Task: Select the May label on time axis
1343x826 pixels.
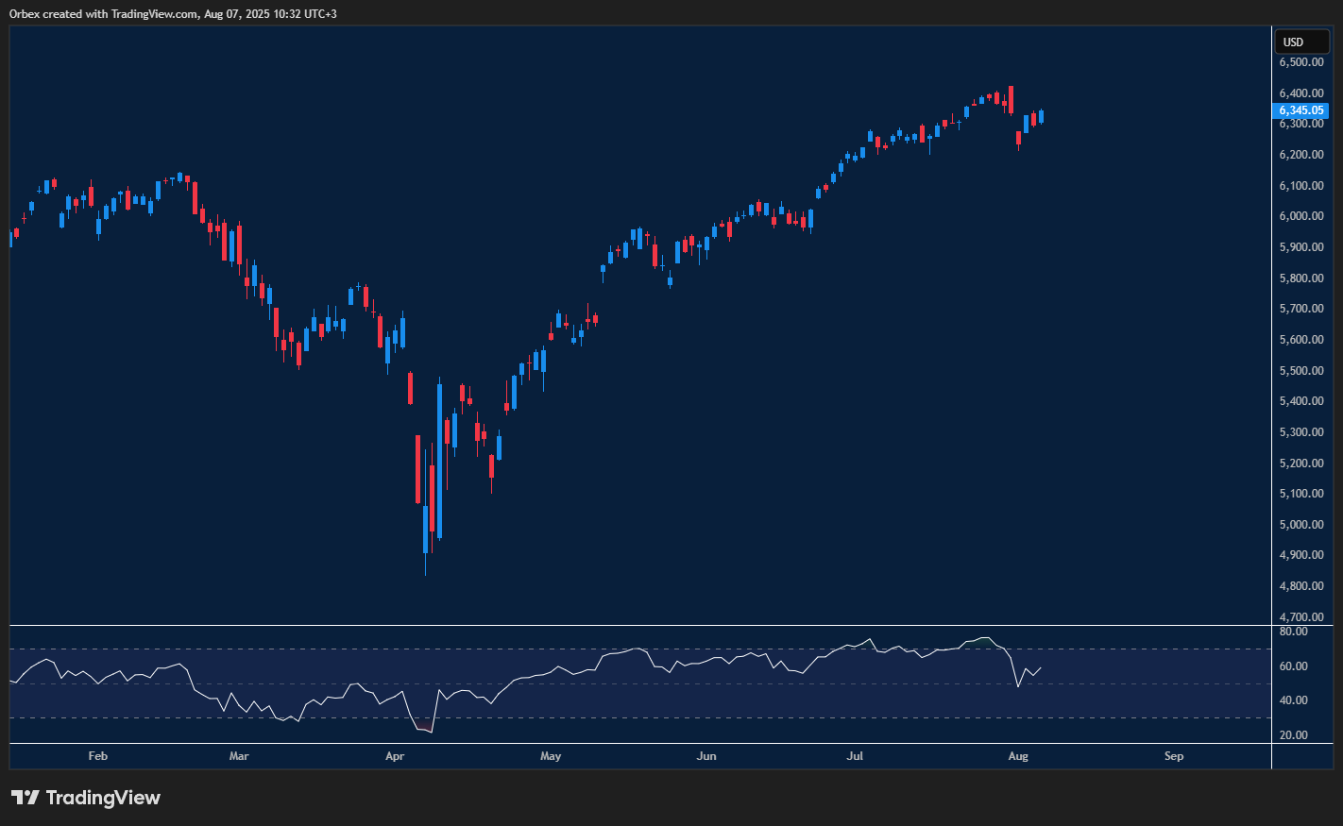Action: (x=551, y=756)
